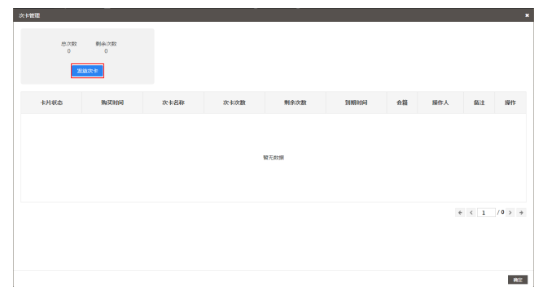Select the 购买时间 column header
Screen dimensions: 543x296
tap(112, 102)
